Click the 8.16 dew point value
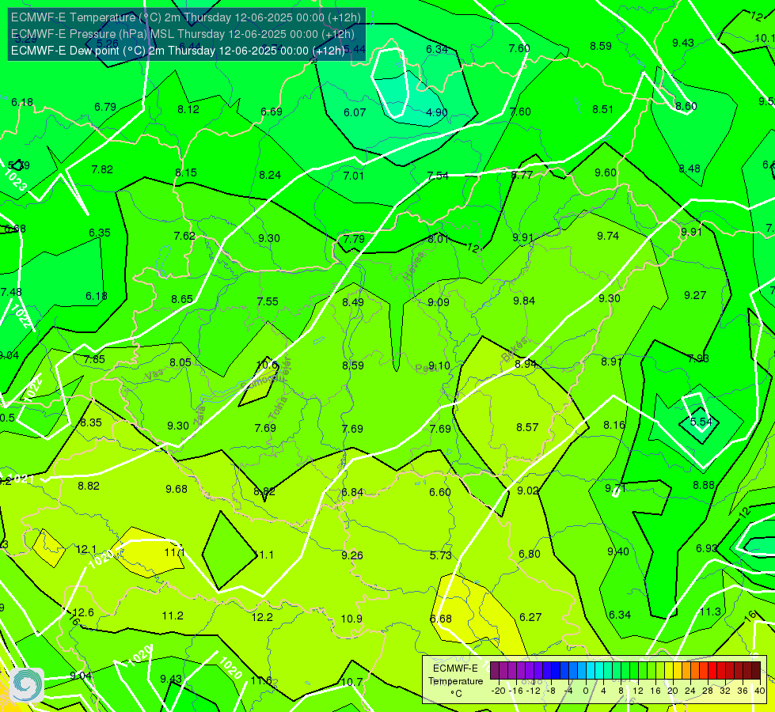 point(614,426)
